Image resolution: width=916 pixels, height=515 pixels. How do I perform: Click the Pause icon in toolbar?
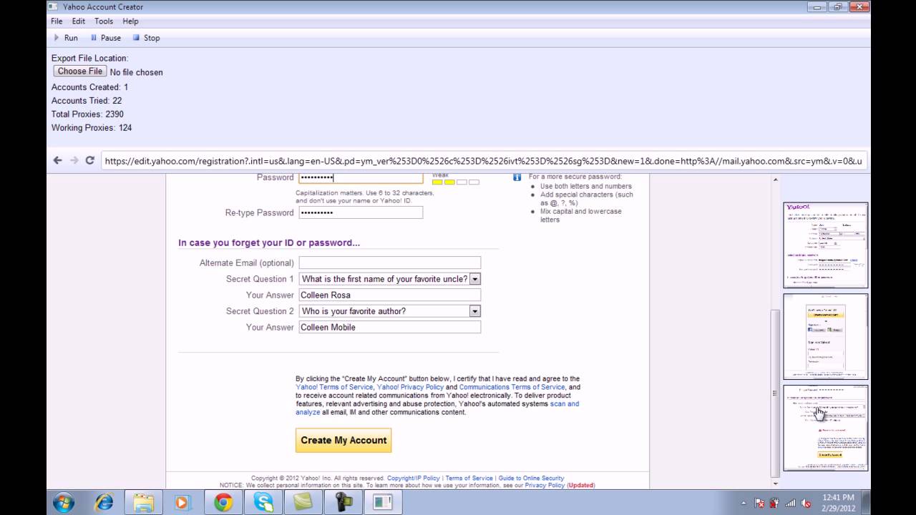pos(93,38)
